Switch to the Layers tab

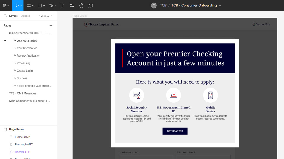pyautogui.click(x=13, y=16)
